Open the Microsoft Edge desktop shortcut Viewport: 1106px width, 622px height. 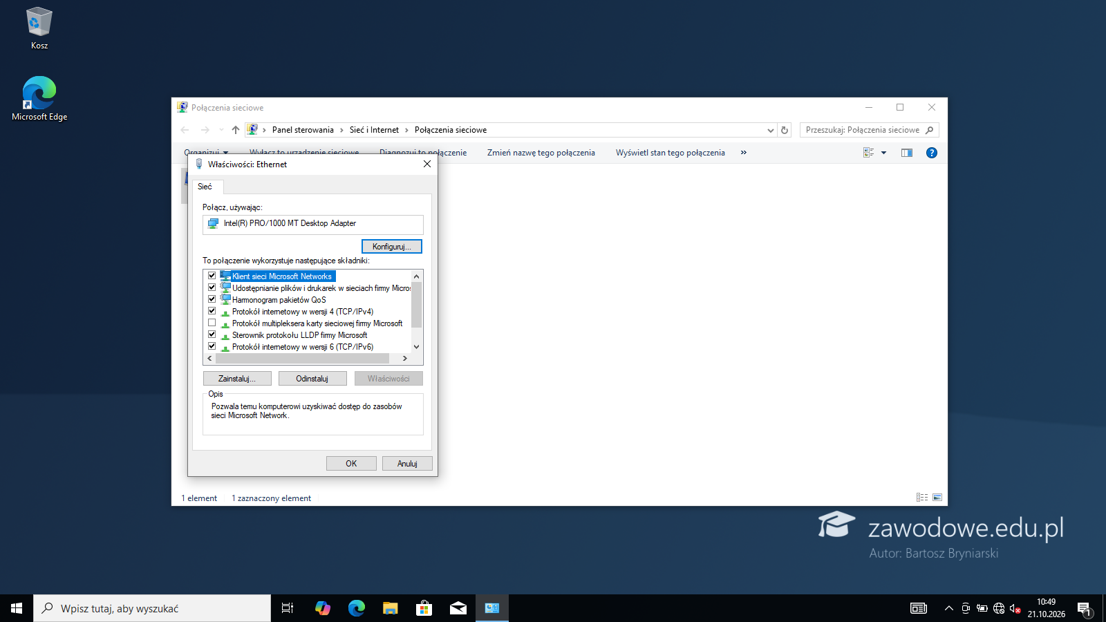pos(39,99)
